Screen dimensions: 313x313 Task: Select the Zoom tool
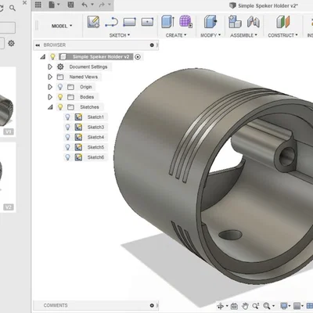[256, 306]
